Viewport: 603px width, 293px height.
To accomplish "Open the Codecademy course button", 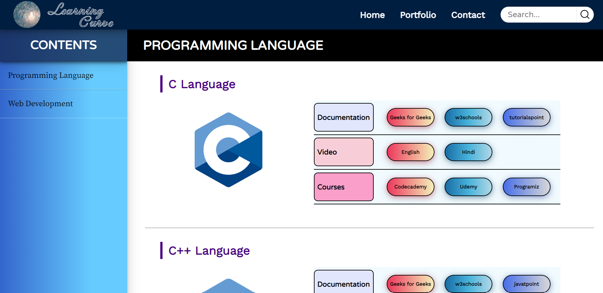I will [x=411, y=187].
